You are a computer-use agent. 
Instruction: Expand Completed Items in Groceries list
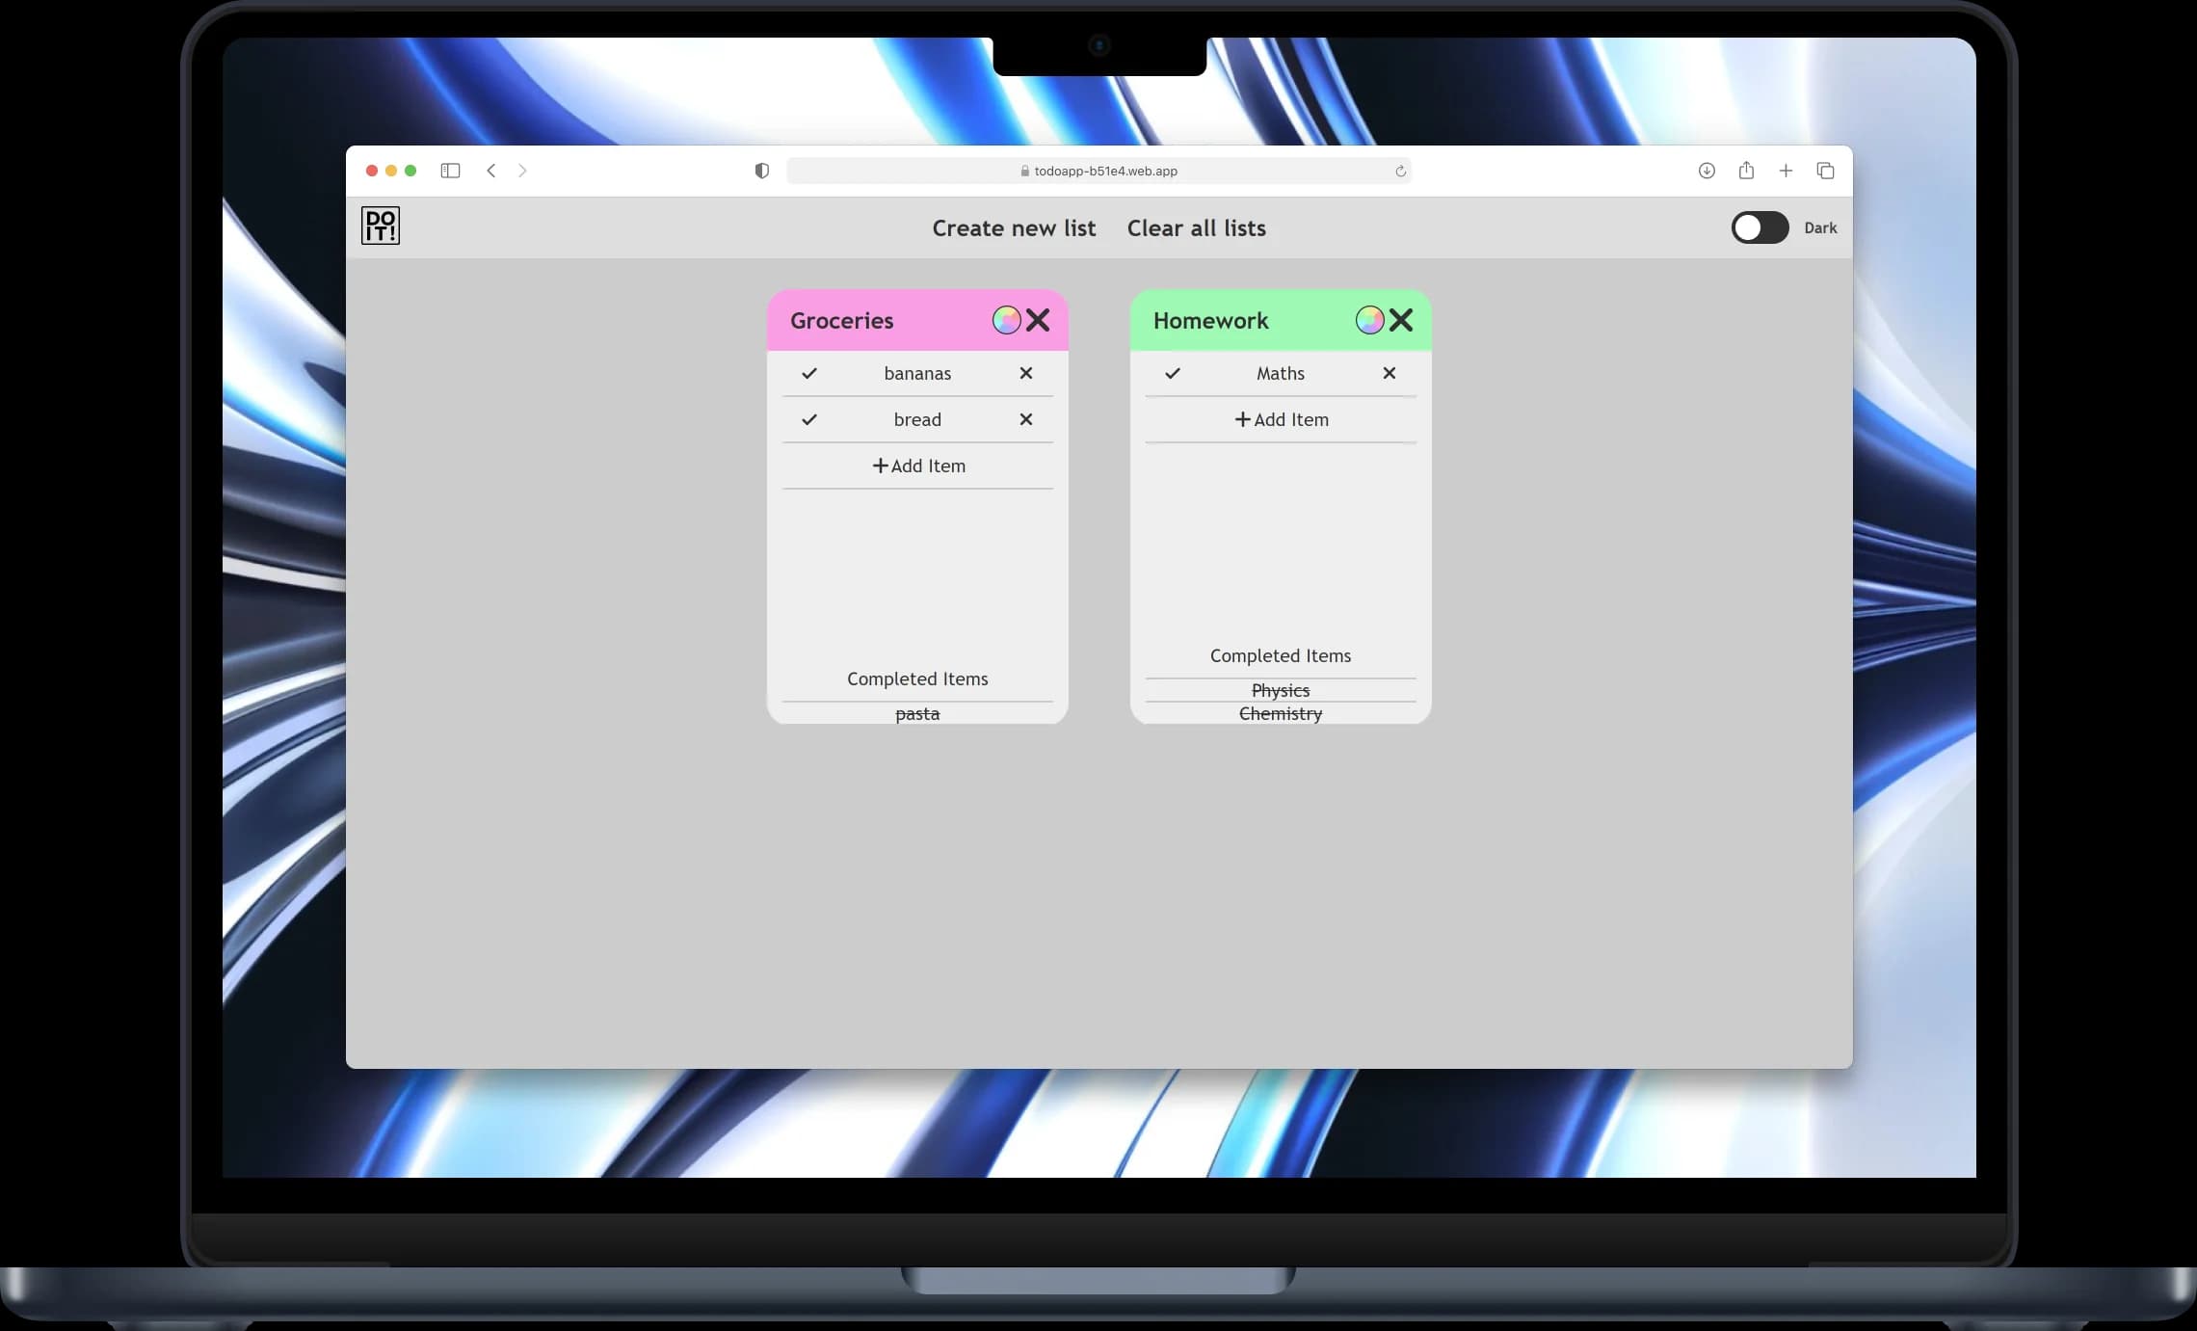click(x=916, y=679)
